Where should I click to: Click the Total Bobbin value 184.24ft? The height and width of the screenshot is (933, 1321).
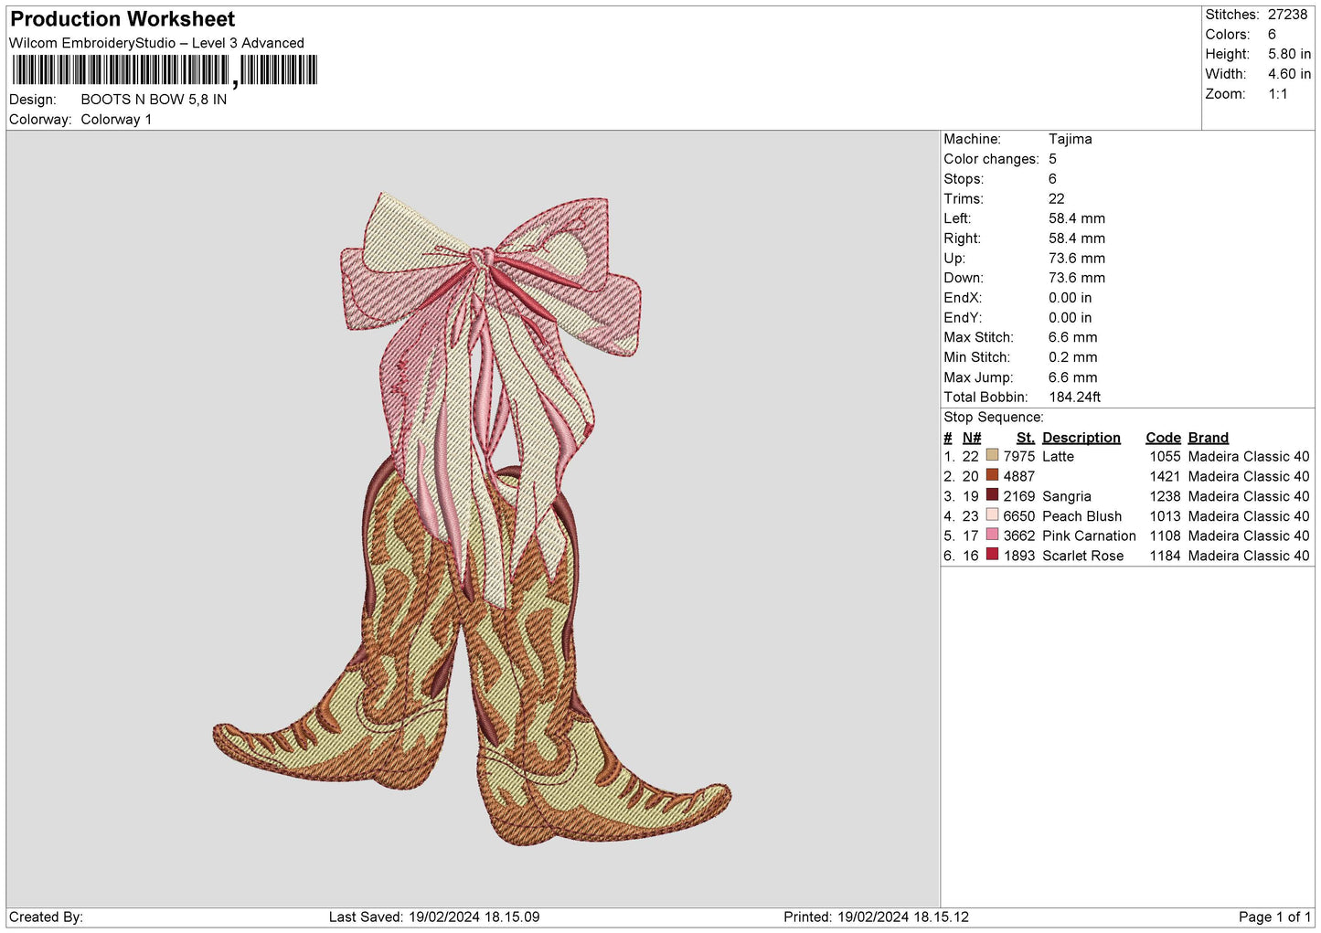pos(1074,398)
